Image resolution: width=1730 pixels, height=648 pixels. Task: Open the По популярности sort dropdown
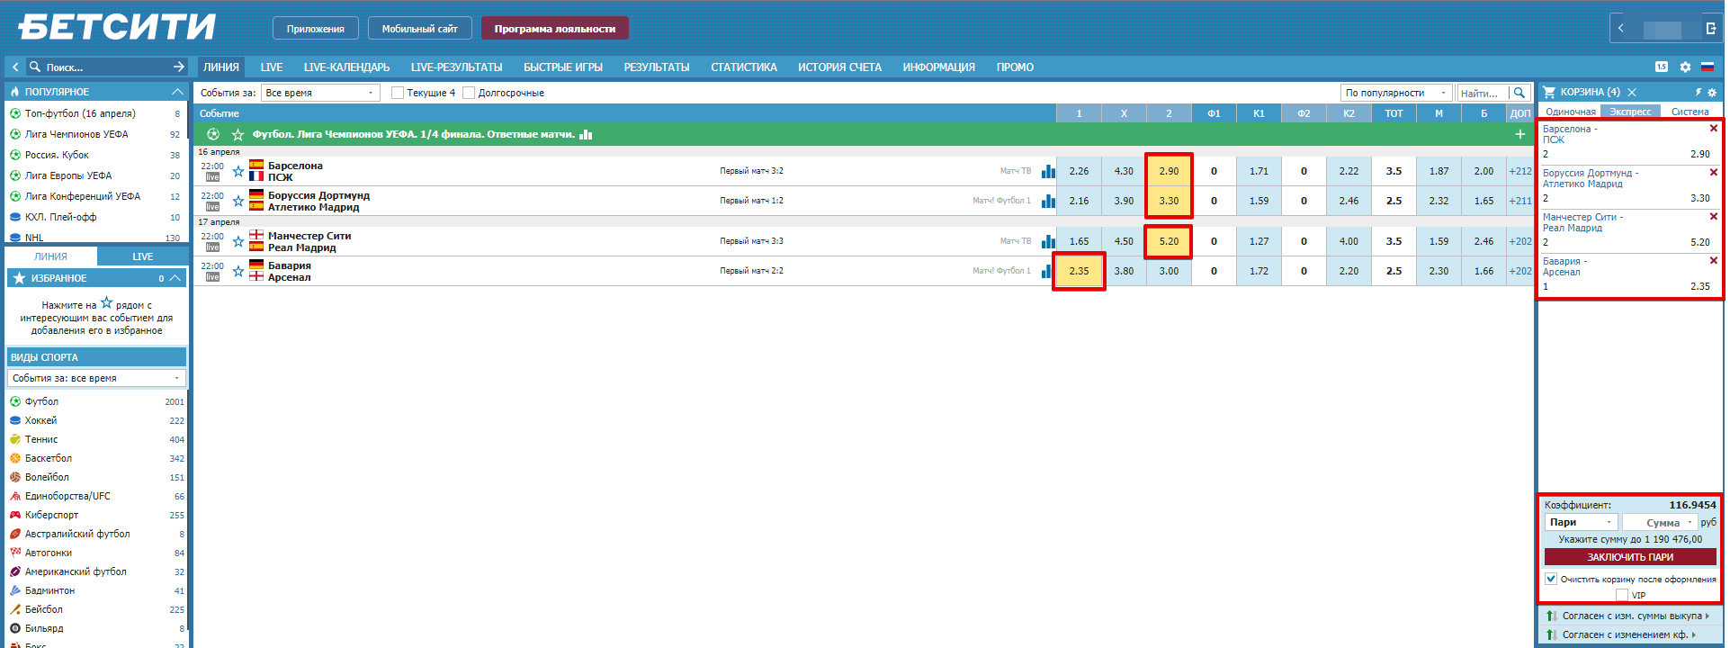point(1395,93)
